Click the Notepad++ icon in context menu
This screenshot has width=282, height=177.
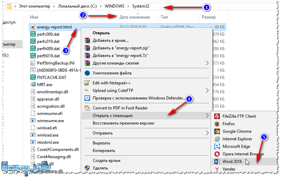pyautogui.click(x=87, y=83)
